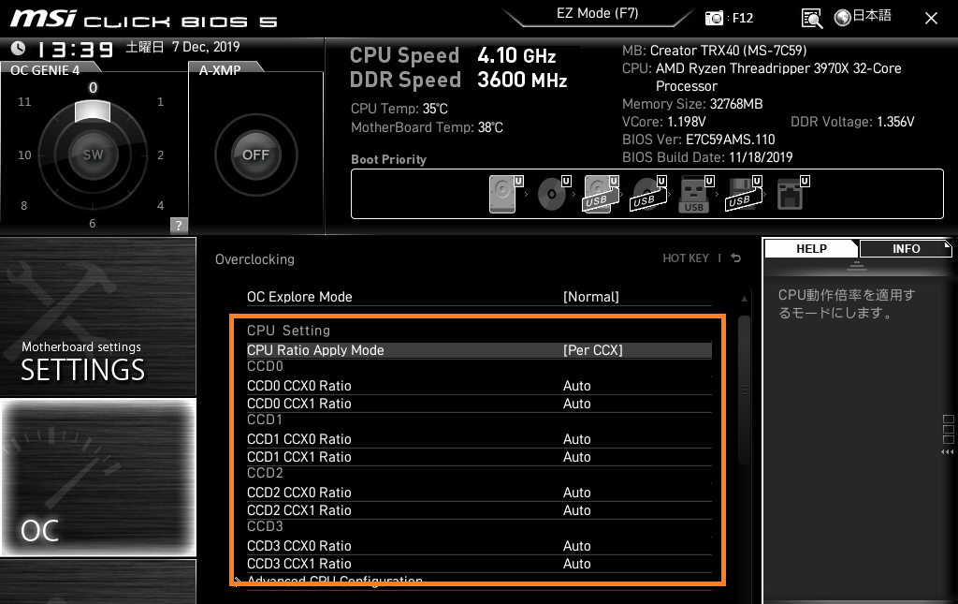Open the BIOS search magnifier icon
Image resolution: width=958 pixels, height=604 pixels.
tap(812, 19)
